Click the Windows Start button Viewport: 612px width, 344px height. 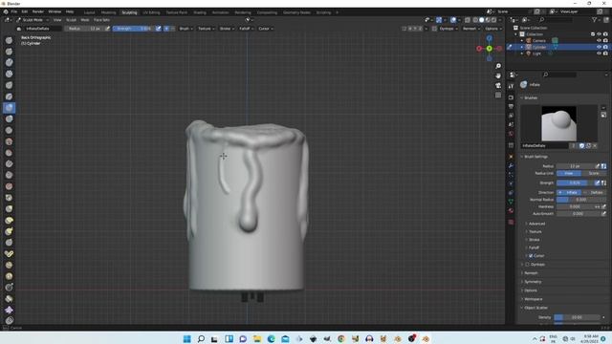pos(187,338)
